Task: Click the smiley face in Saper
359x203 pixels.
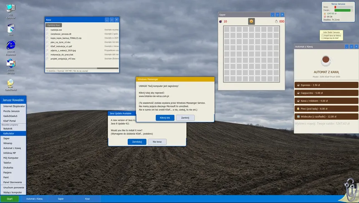Action: click(x=252, y=21)
